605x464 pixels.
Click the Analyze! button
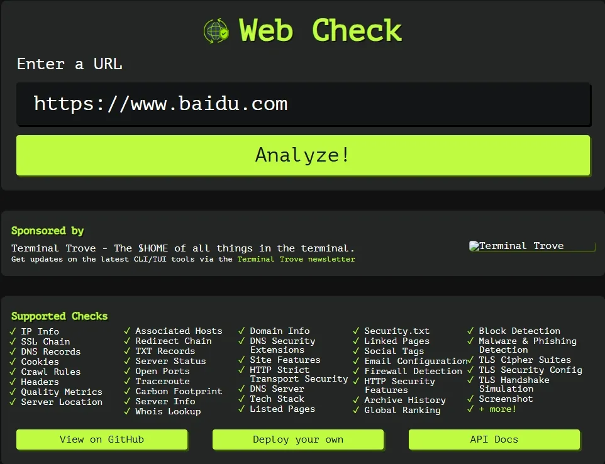[x=303, y=155]
